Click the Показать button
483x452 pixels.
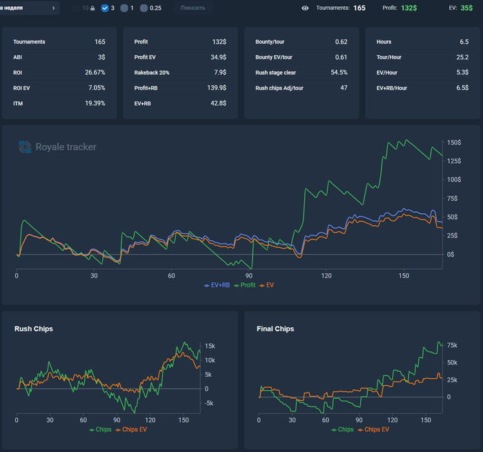point(193,8)
